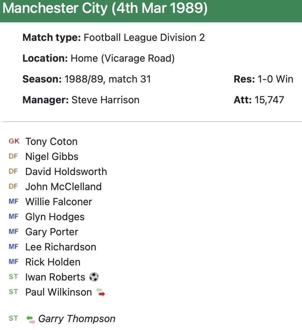The width and height of the screenshot is (302, 330).
Task: Open Tony Coton's player page
Action: pos(51,142)
